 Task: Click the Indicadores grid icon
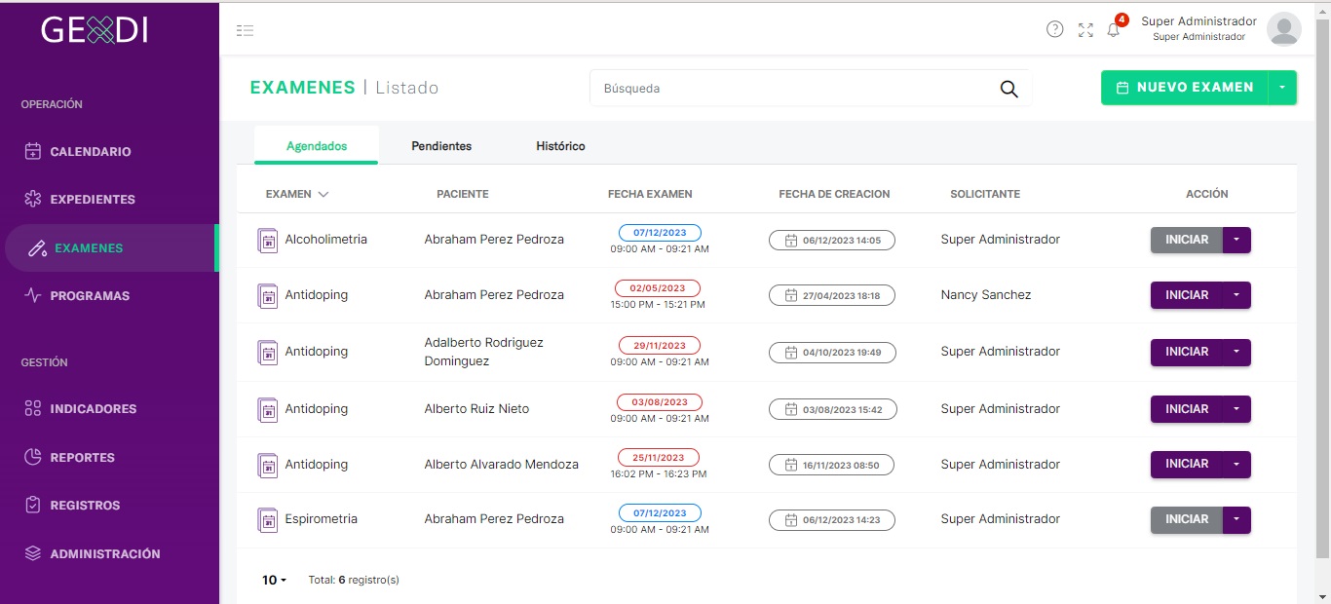33,408
